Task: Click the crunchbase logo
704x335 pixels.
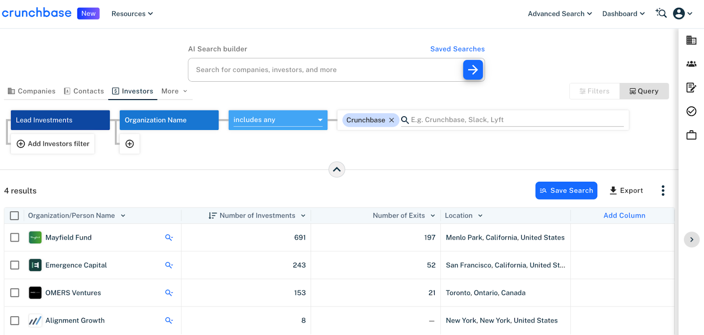Action: point(37,13)
